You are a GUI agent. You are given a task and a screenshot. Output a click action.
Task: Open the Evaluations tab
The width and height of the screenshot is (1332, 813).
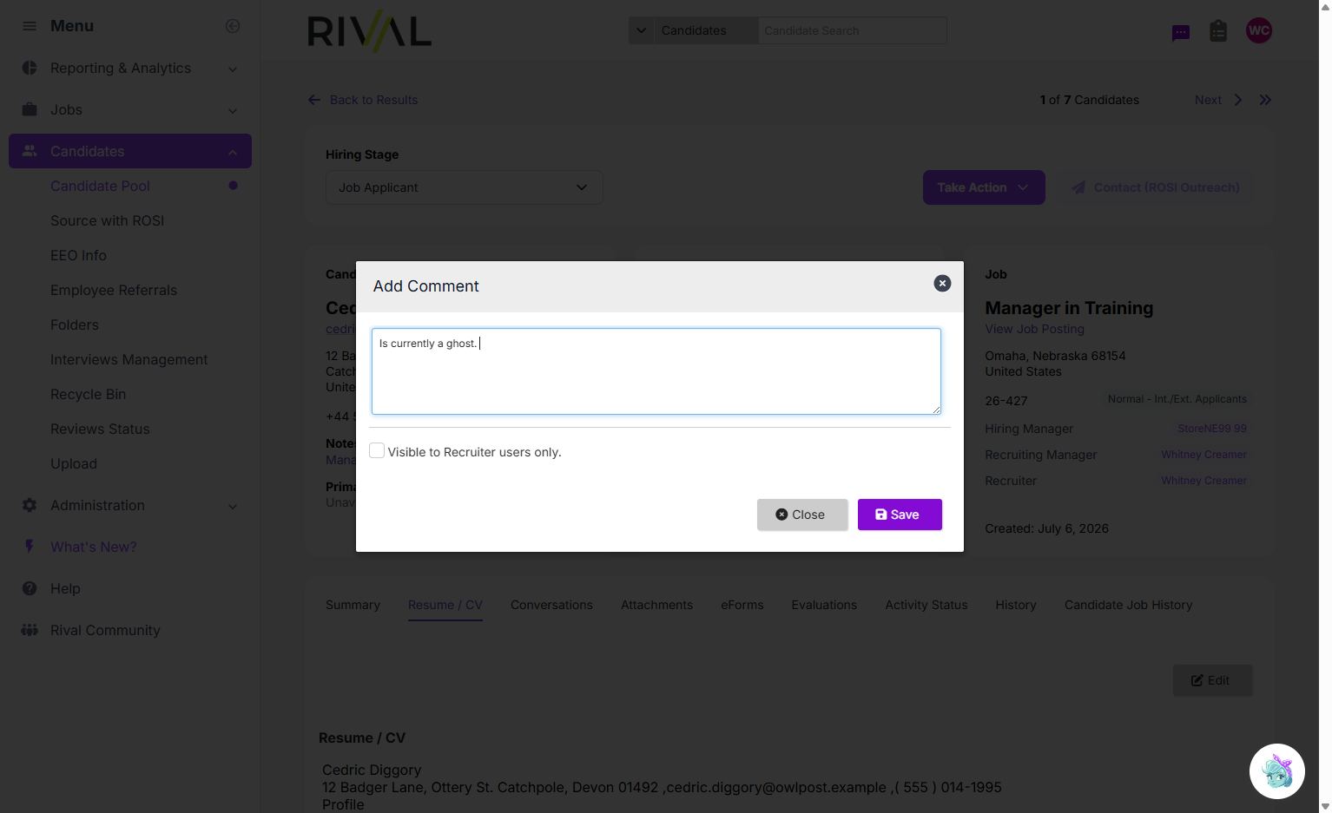824,605
